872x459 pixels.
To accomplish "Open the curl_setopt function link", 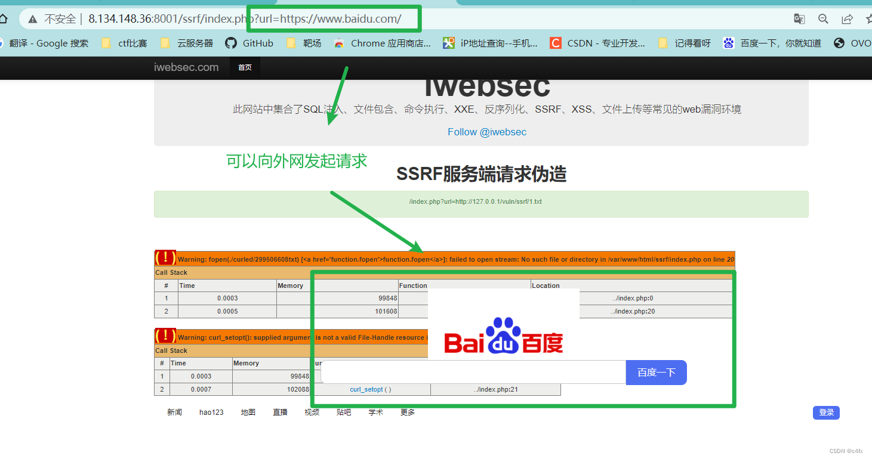I will pos(371,389).
